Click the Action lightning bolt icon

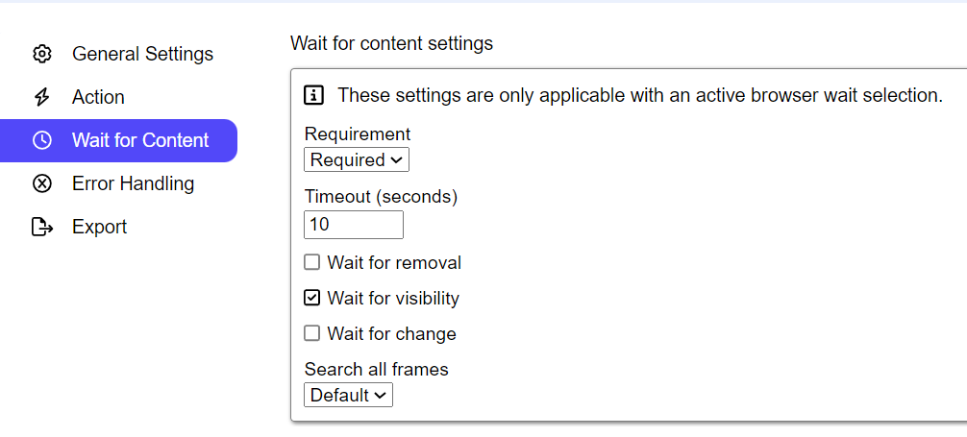41,97
